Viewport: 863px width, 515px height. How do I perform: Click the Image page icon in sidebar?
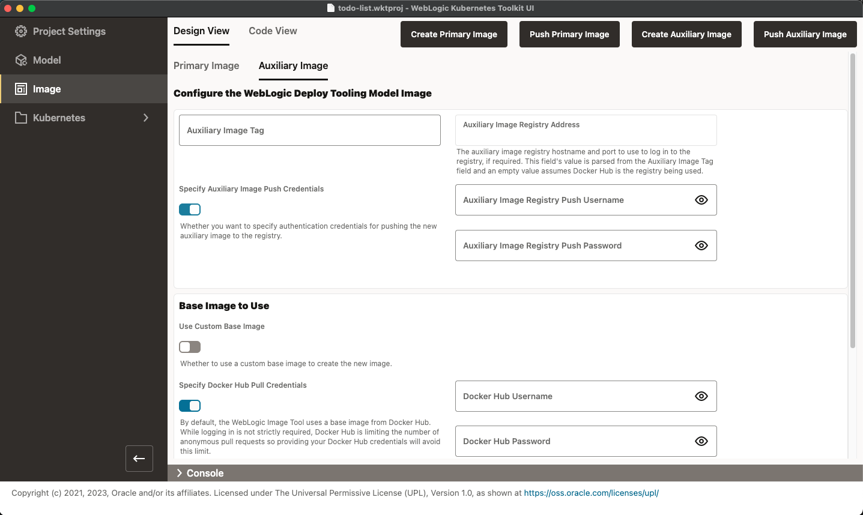(x=21, y=89)
